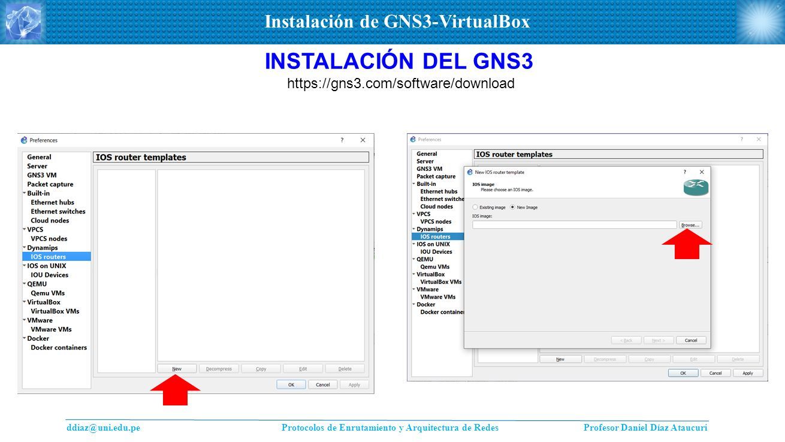This screenshot has height=442, width=785.
Task: Click the gns3.com/software/download URL text
Action: 401,83
